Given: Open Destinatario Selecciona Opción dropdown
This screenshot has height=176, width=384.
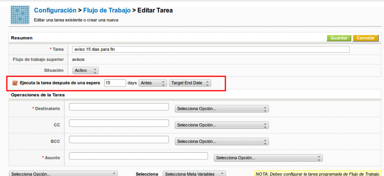Looking at the screenshot, I should click(222, 109).
